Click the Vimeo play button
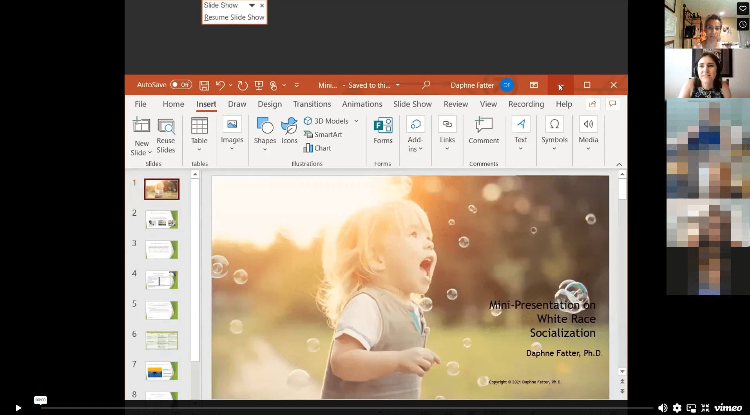The image size is (750, 415). tap(18, 408)
